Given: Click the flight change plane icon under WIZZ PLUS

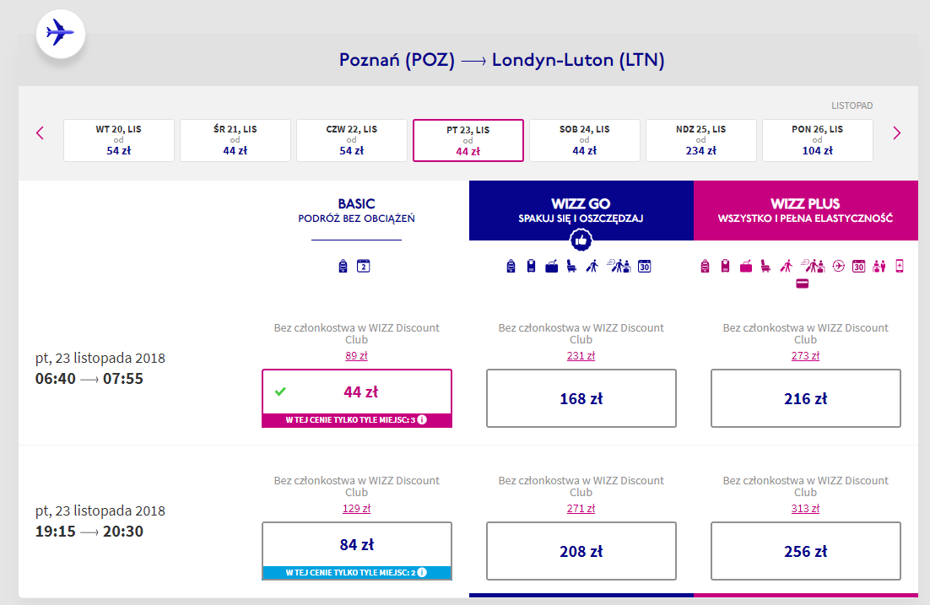Looking at the screenshot, I should (838, 267).
